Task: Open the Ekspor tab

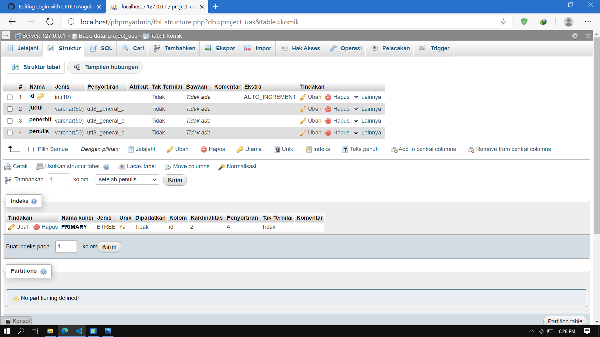Action: tap(220, 48)
